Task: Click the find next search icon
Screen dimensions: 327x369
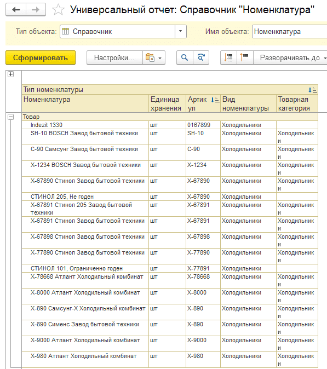Action: pos(201,57)
